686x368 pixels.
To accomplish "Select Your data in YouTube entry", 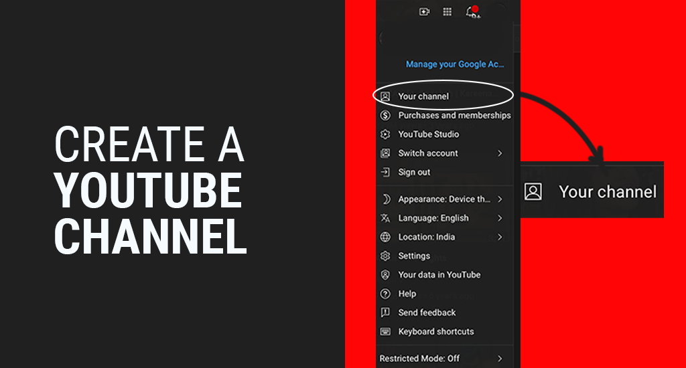I will click(445, 275).
